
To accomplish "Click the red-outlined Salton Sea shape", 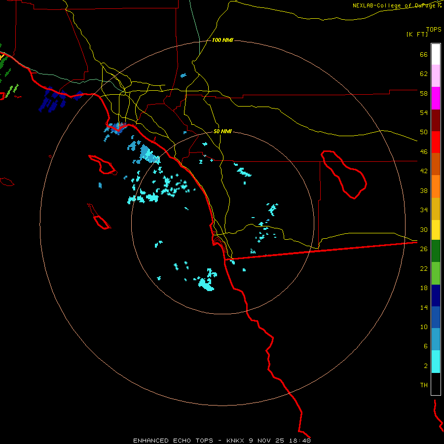I will (344, 175).
